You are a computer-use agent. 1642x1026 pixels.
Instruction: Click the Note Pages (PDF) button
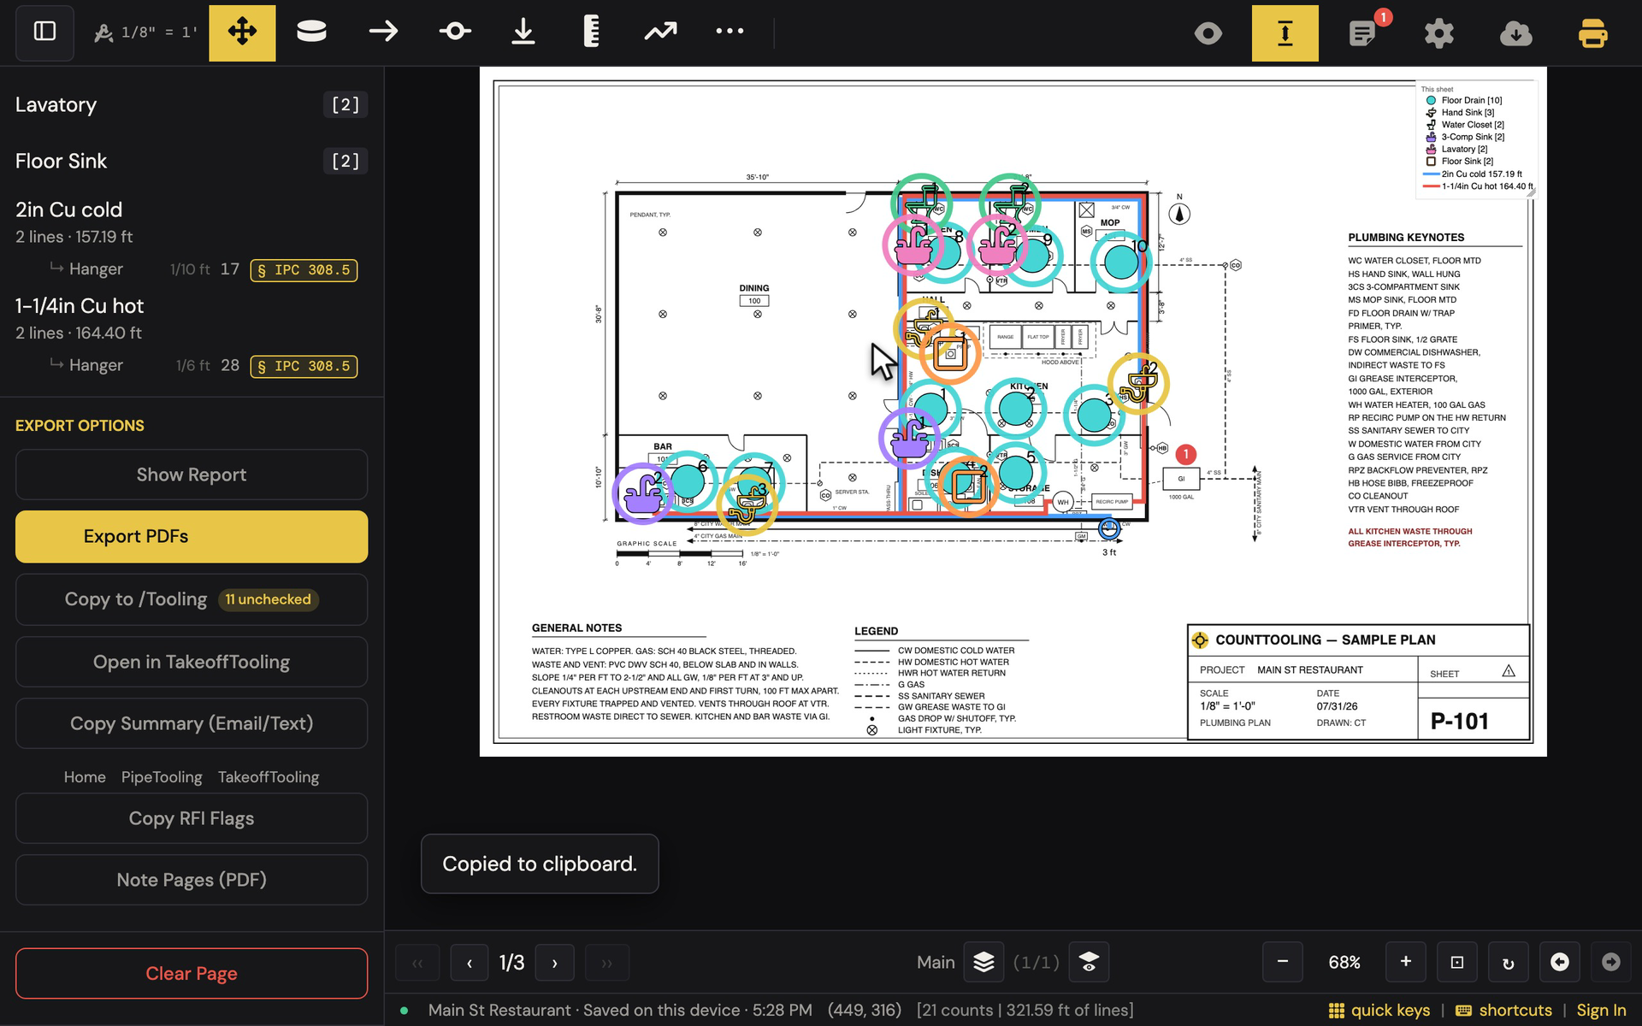[192, 880]
